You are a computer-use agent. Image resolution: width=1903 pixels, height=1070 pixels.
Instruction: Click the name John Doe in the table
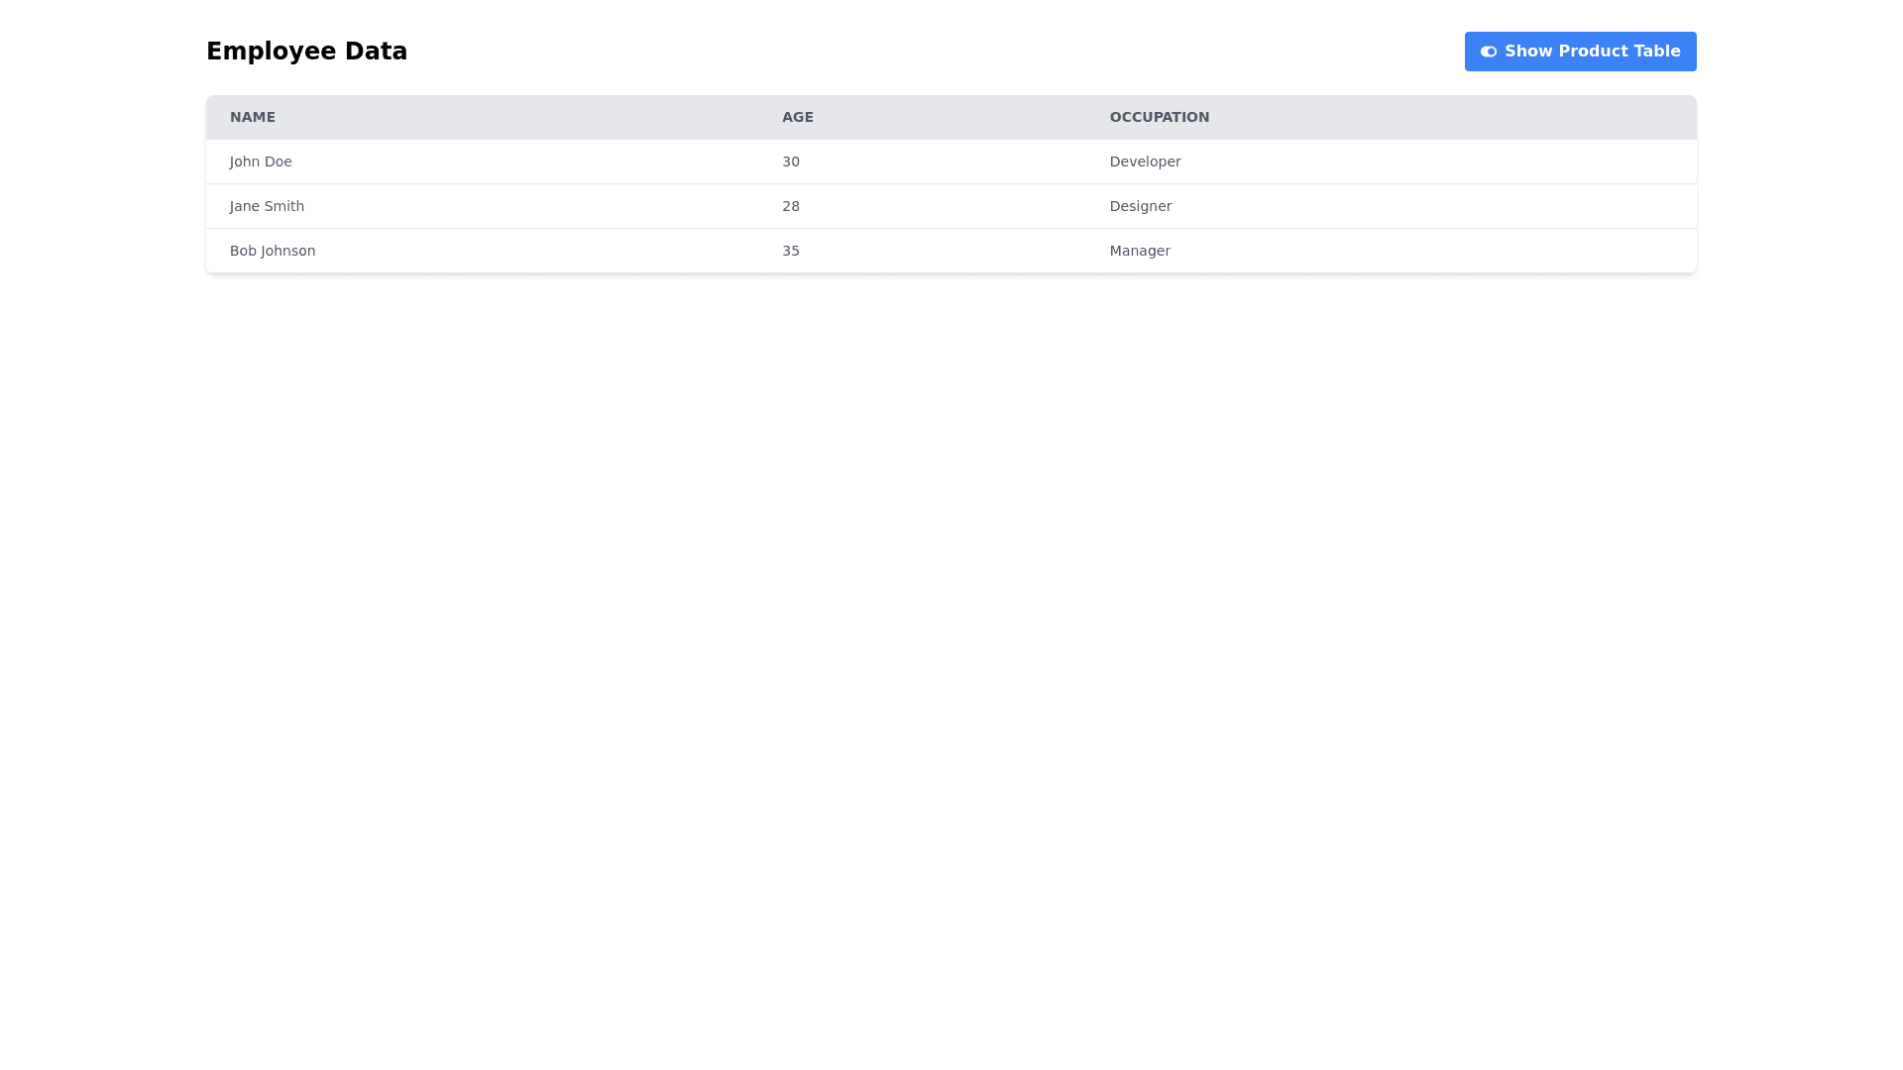260,161
